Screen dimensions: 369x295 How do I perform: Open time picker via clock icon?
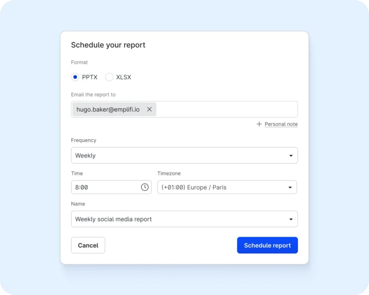point(145,187)
